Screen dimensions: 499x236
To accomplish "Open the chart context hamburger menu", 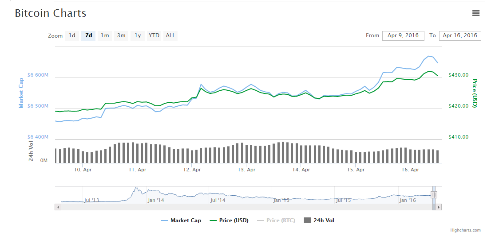I will [475, 13].
